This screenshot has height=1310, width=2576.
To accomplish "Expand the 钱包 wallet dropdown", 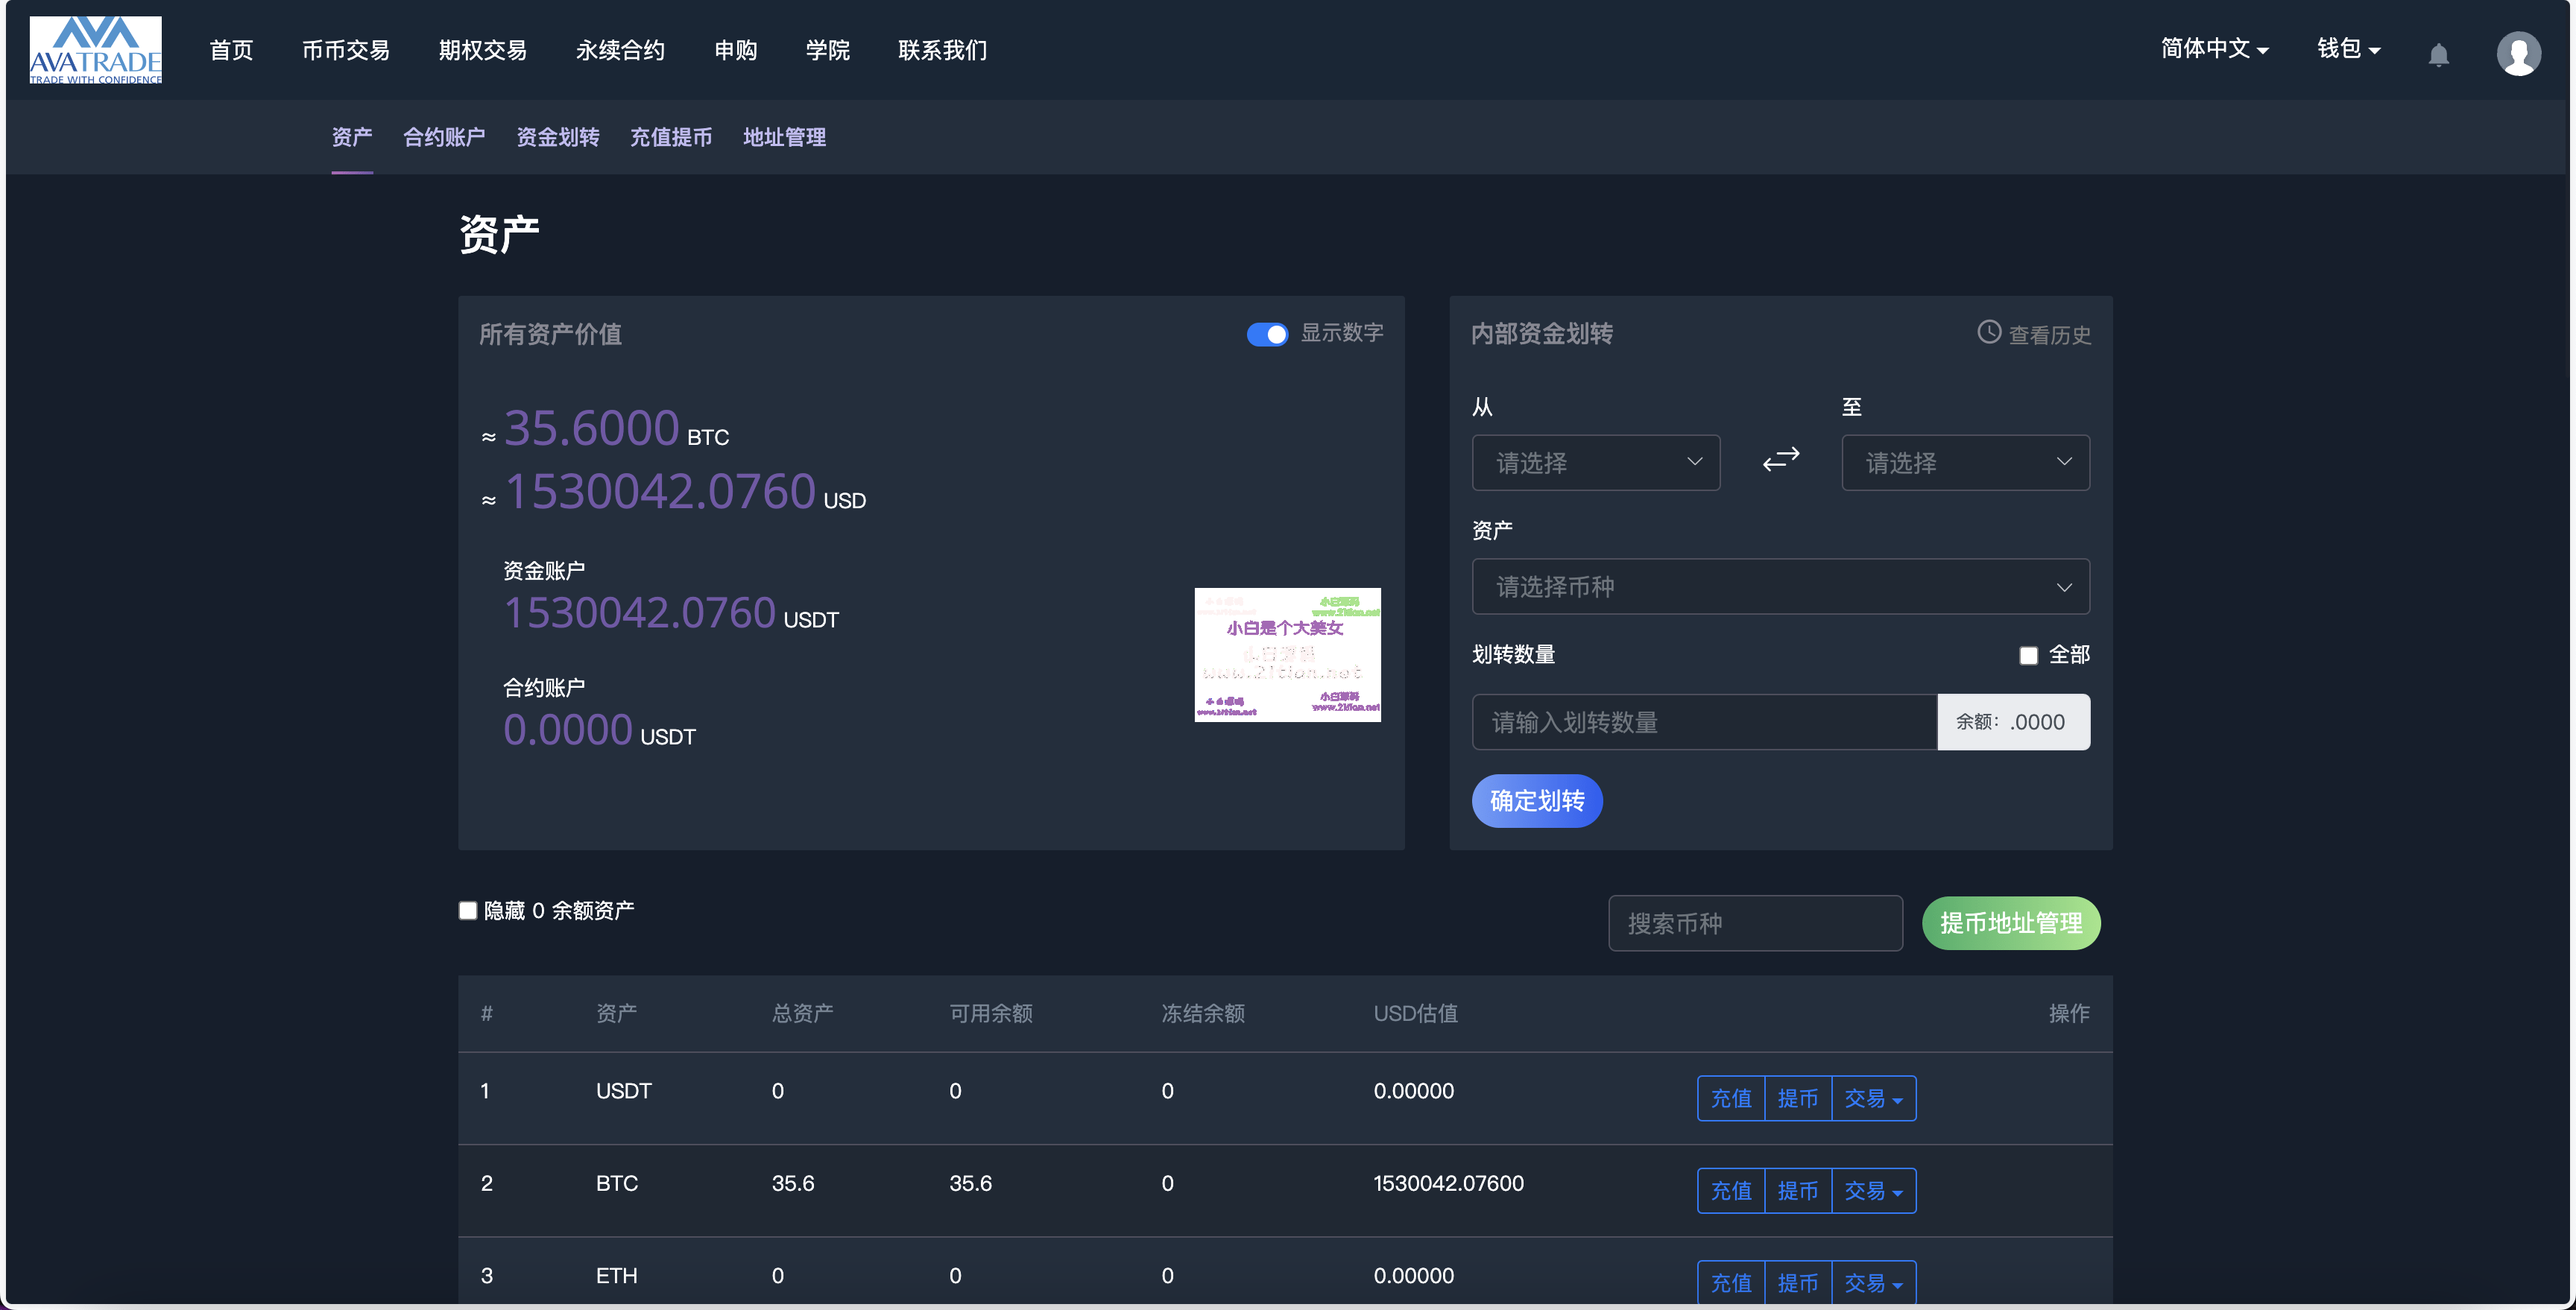I will [x=2348, y=49].
